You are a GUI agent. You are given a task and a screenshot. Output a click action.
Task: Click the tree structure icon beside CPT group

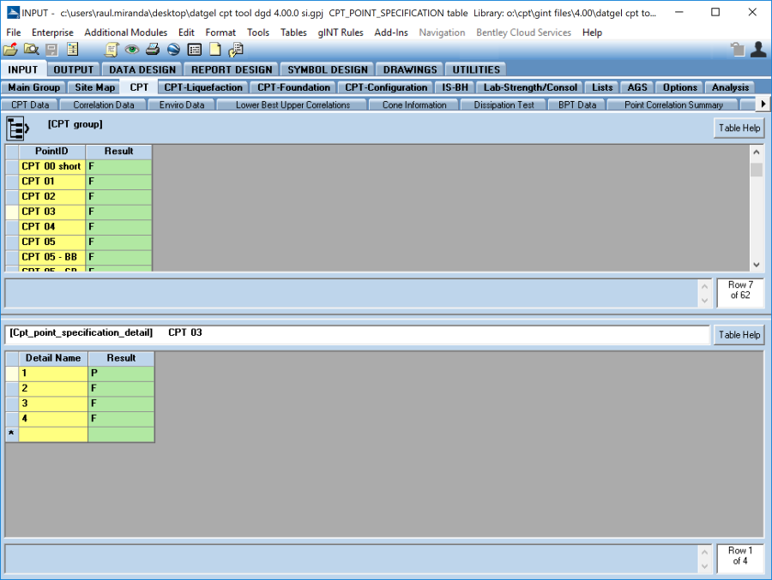pos(17,129)
